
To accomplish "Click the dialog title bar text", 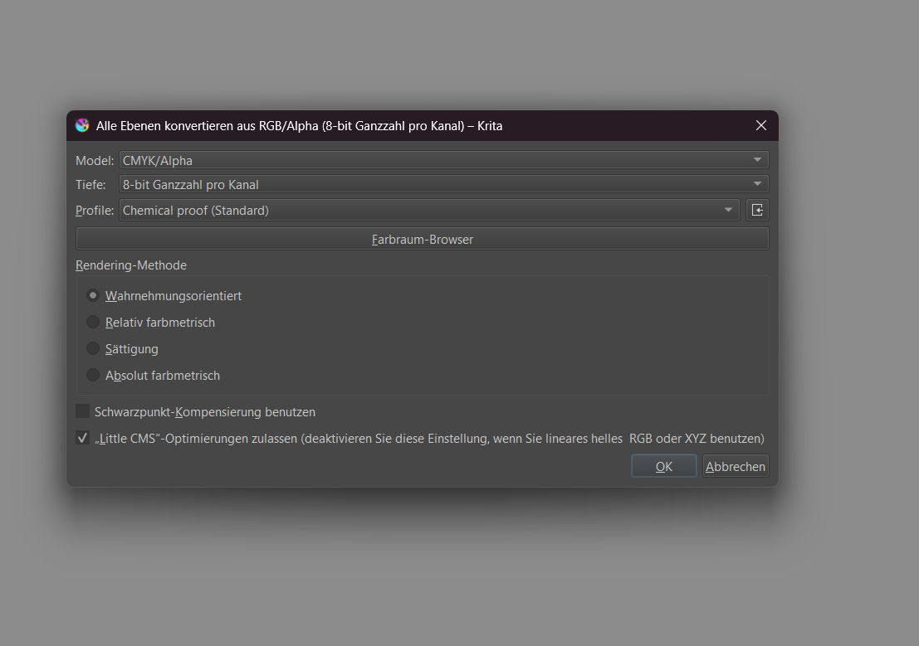I will click(299, 126).
